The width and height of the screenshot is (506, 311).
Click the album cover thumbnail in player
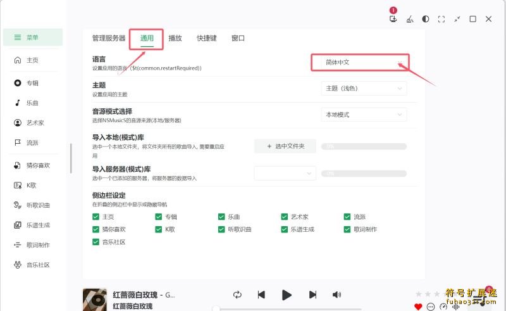(x=94, y=300)
